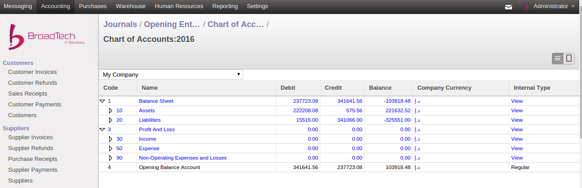Click the BroadTech company logo
The width and height of the screenshot is (582, 188).
click(x=46, y=37)
